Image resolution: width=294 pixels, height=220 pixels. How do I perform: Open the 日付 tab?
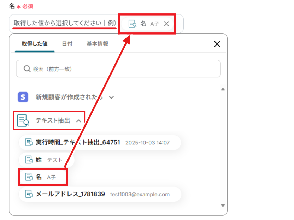click(x=67, y=44)
